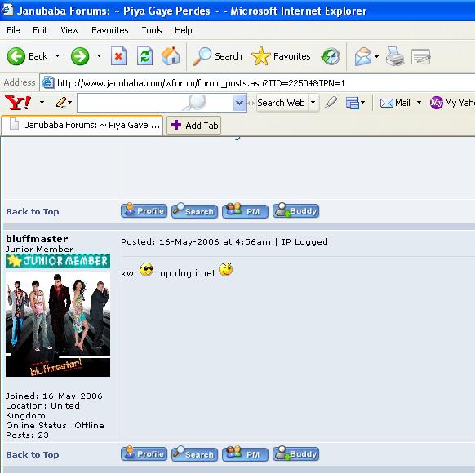
Task: Click the Yahoo! logo icon
Action: [18, 103]
